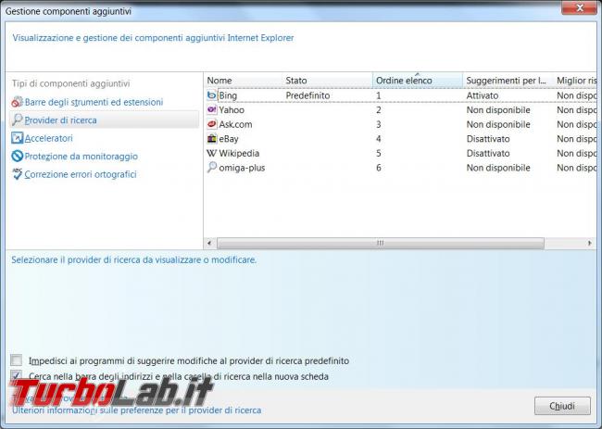602x429 pixels.
Task: Click the horizontal scrollbar thumb
Action: (381, 243)
